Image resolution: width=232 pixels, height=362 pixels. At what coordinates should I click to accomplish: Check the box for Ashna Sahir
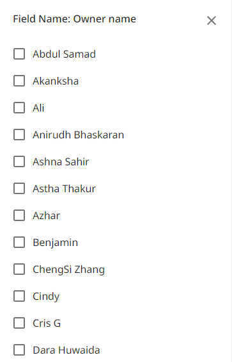[x=19, y=161]
